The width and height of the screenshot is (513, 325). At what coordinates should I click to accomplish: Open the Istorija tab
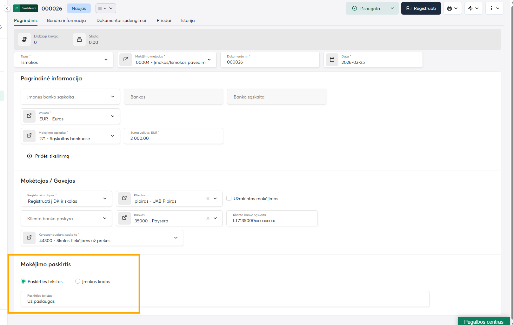188,20
